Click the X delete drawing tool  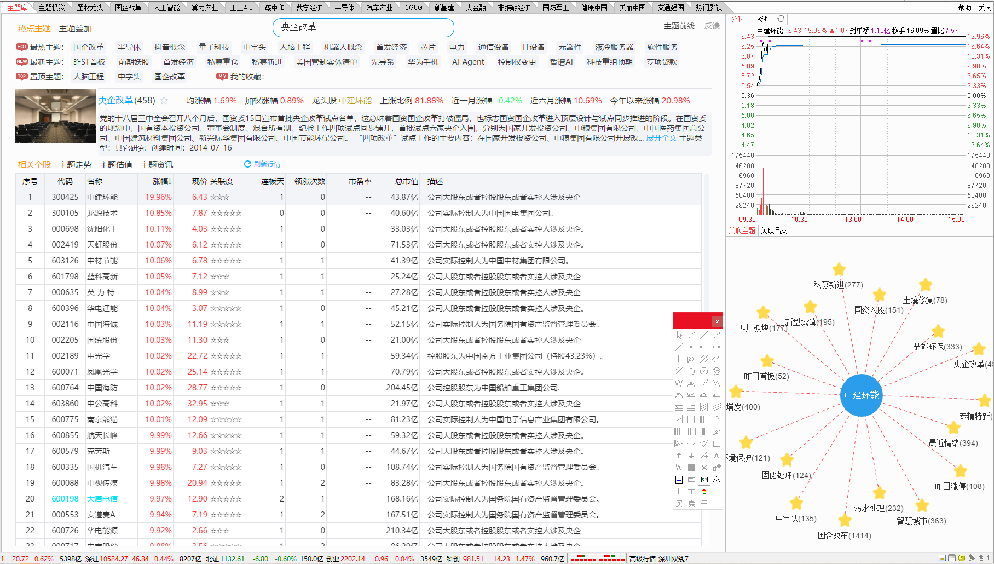click(704, 468)
